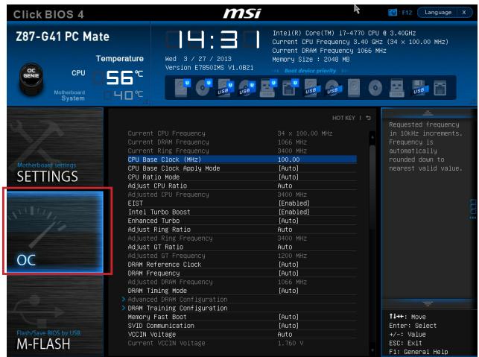479x357 pixels.
Task: Click the Version E7850IMS V1.0B21 text
Action: tap(209, 68)
